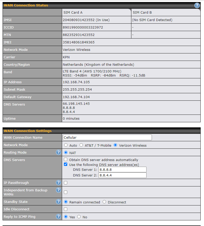
Task: Click IP Address 192.168.74.105
Action: pos(76,82)
